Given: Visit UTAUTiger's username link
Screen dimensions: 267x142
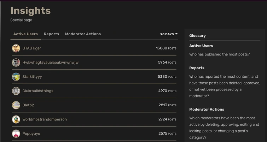Looking at the screenshot, I should coord(32,48).
